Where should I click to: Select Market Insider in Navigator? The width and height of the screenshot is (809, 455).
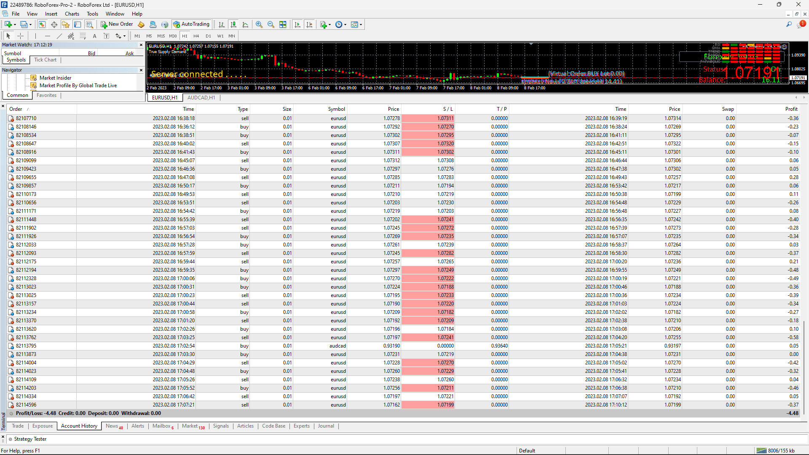(x=55, y=78)
